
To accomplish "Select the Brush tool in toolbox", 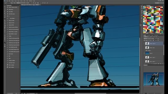I will click(x=5, y=19).
